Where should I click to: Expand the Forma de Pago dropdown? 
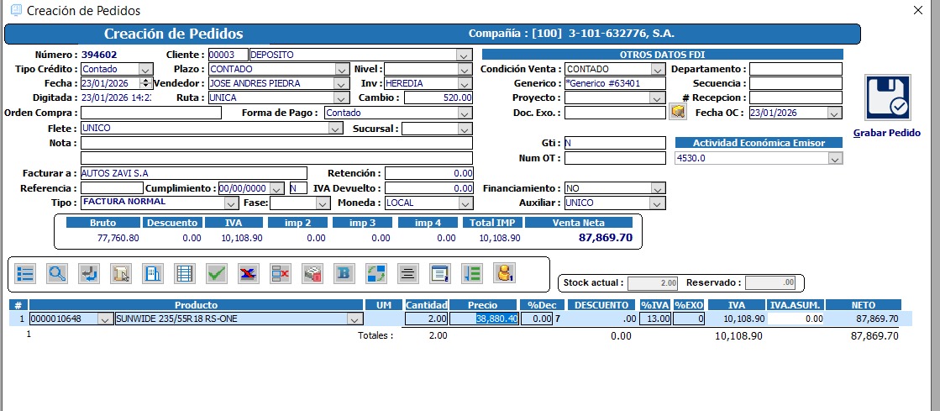pyautogui.click(x=464, y=112)
